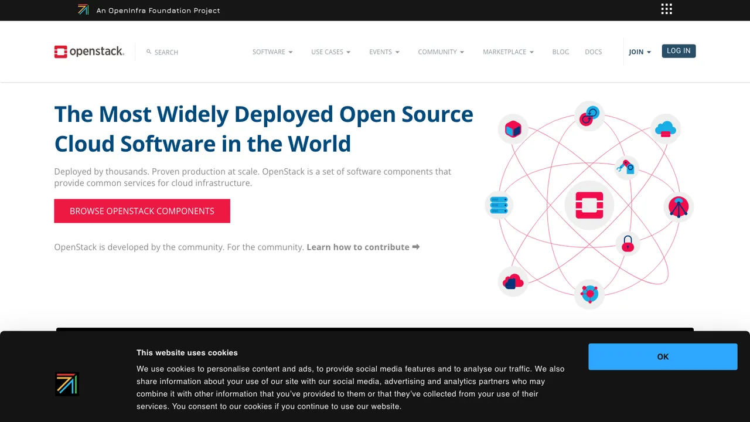
Task: Expand the Software menu
Action: point(272,52)
